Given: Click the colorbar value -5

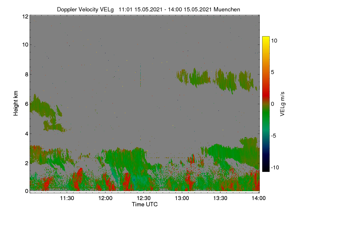Looking at the screenshot, I should pos(273,136).
